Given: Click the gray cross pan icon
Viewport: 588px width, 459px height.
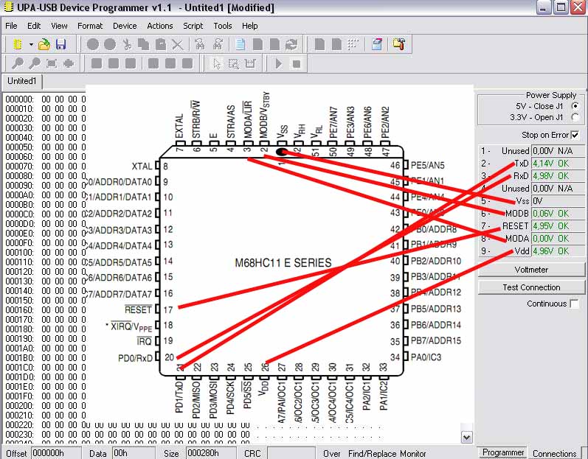Looking at the screenshot, I should [69, 63].
